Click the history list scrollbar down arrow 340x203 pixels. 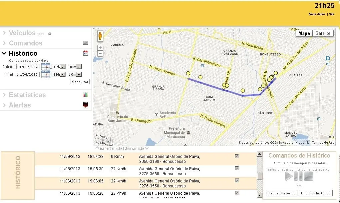[259, 195]
